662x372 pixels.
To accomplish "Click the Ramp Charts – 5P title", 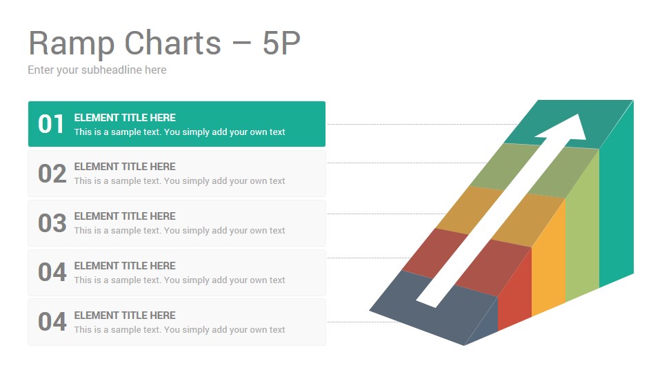I will pos(164,43).
